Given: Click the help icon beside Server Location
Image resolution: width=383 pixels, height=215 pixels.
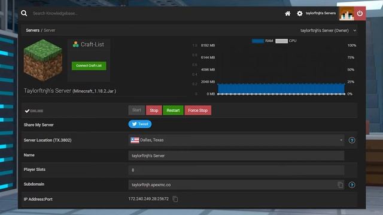Looking at the screenshot, I should pyautogui.click(x=352, y=140).
